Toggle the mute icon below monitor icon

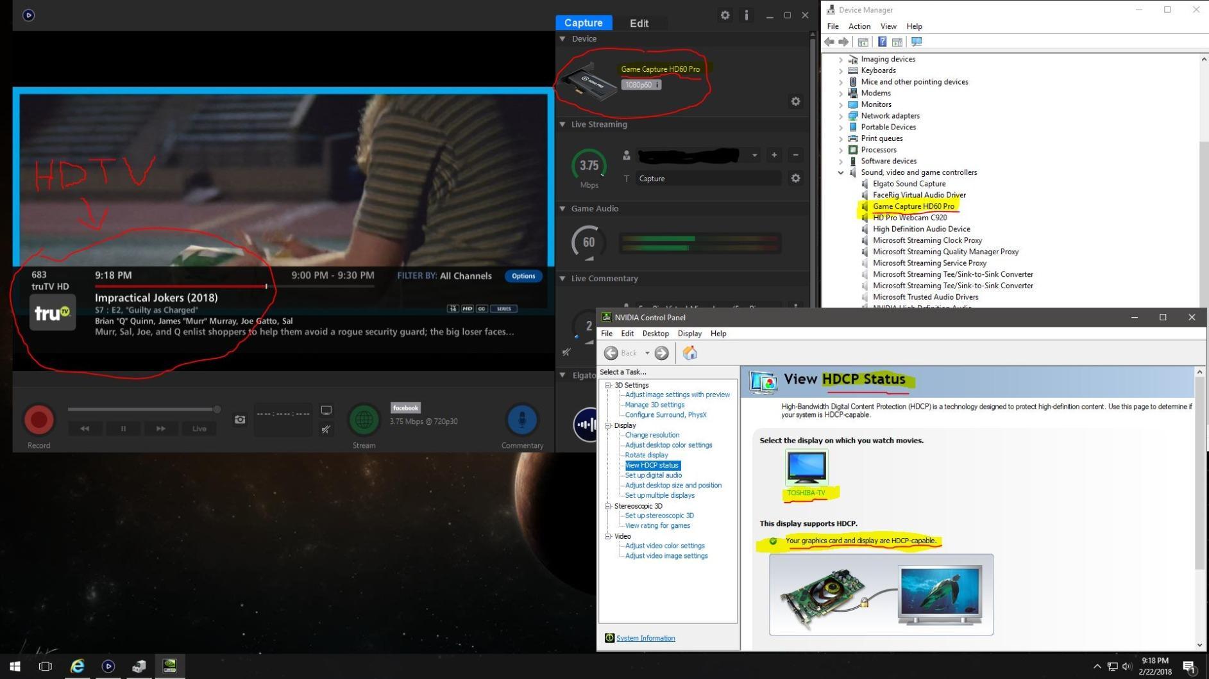(x=326, y=429)
